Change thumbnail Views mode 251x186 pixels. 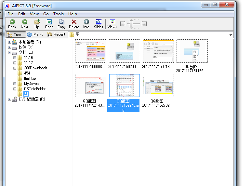(112, 24)
